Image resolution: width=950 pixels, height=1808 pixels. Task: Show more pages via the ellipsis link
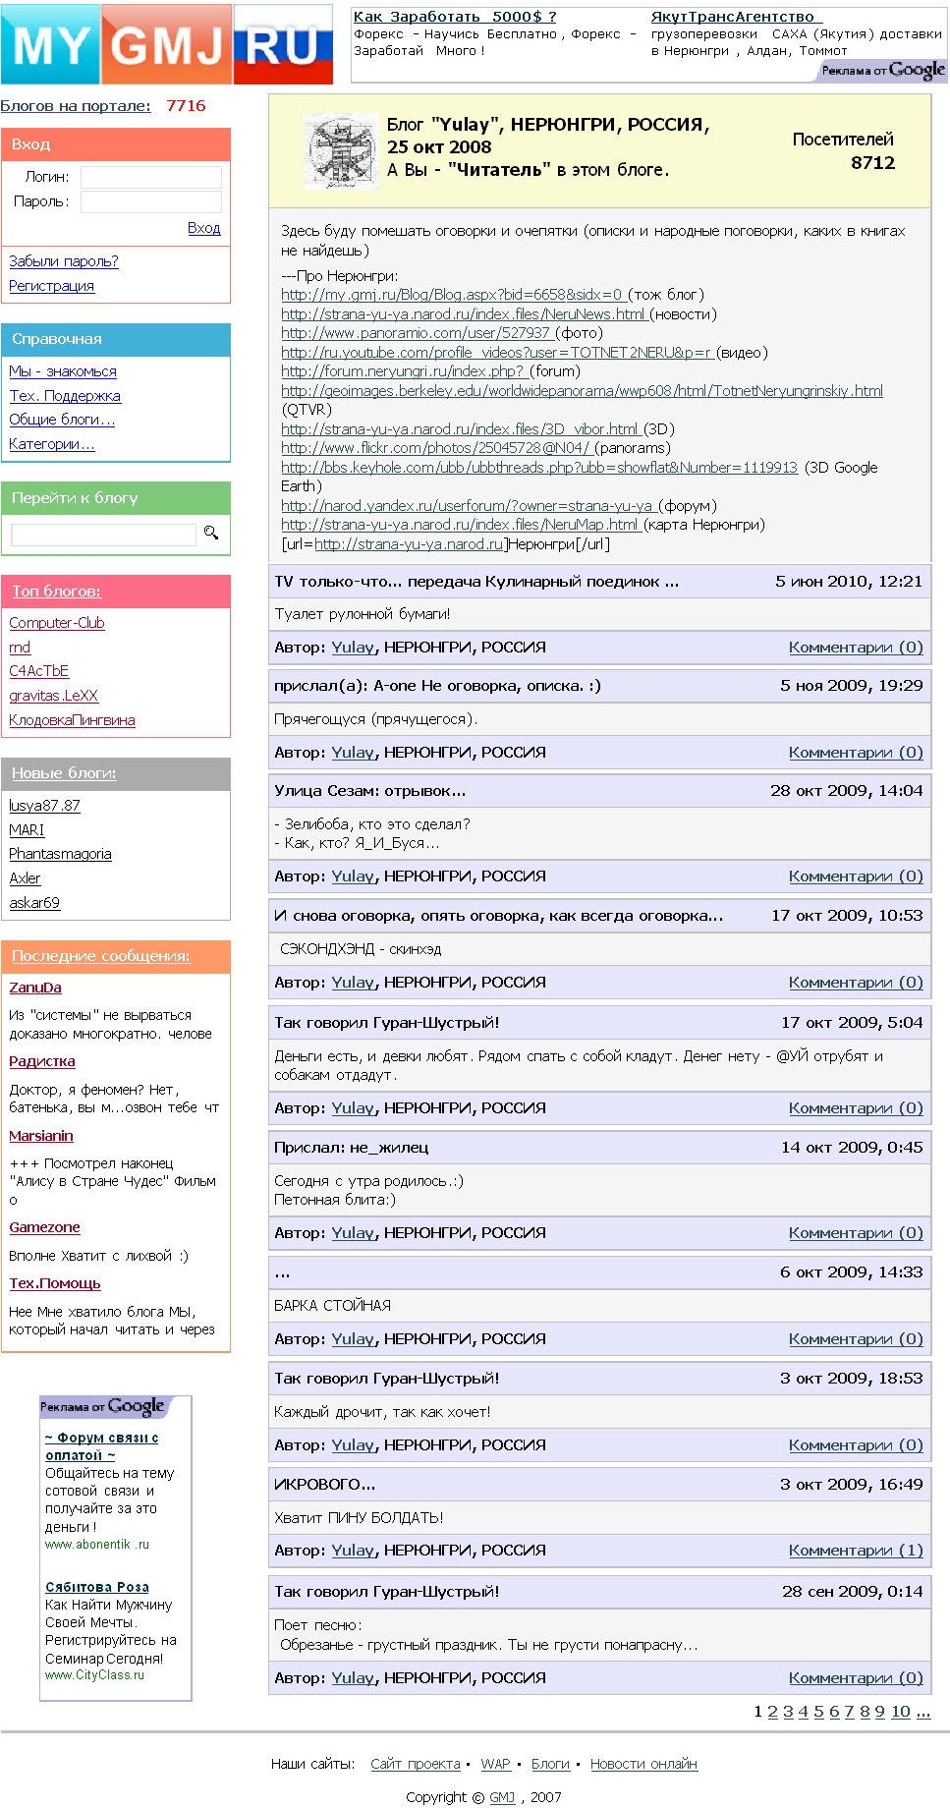click(922, 1712)
